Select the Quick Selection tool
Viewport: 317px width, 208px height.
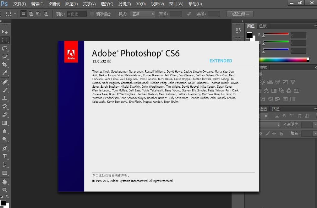5,56
